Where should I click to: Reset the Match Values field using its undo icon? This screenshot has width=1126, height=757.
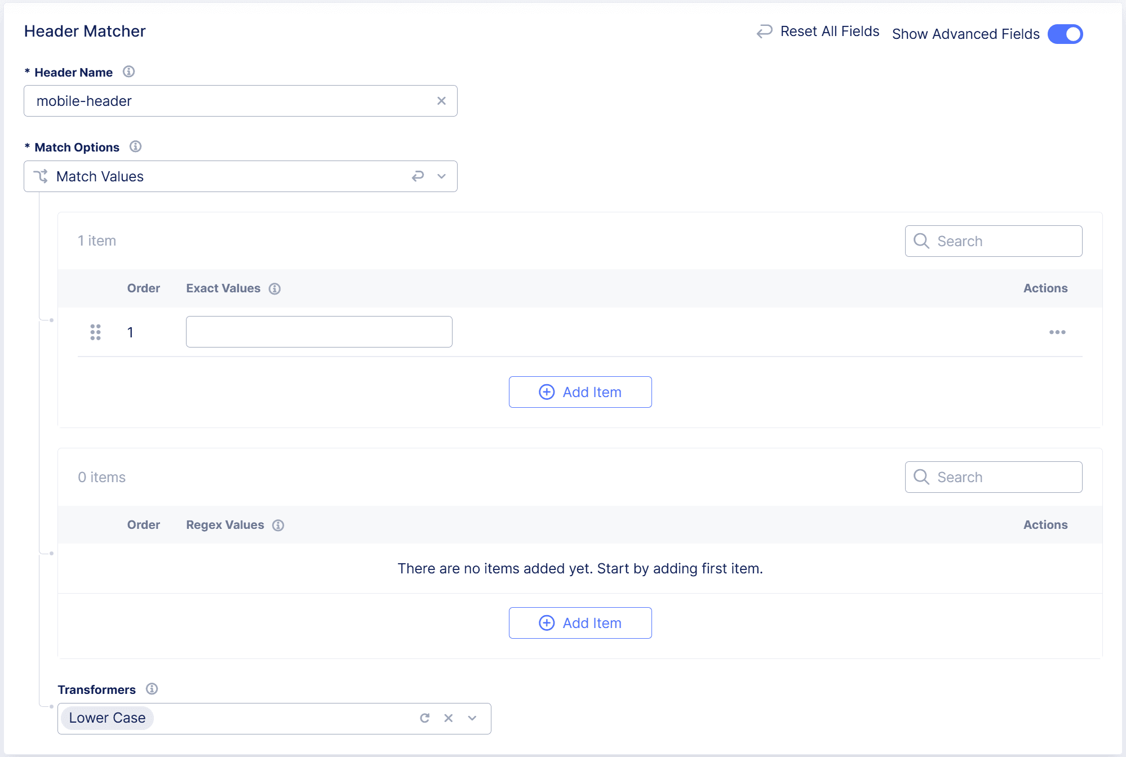pyautogui.click(x=417, y=176)
